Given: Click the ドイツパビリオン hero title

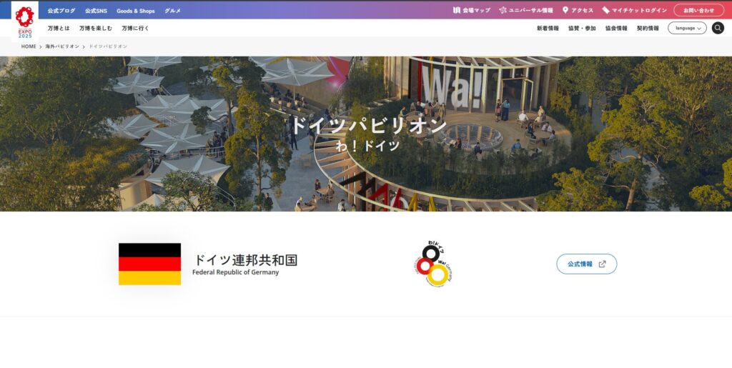Looking at the screenshot, I should tap(368, 126).
